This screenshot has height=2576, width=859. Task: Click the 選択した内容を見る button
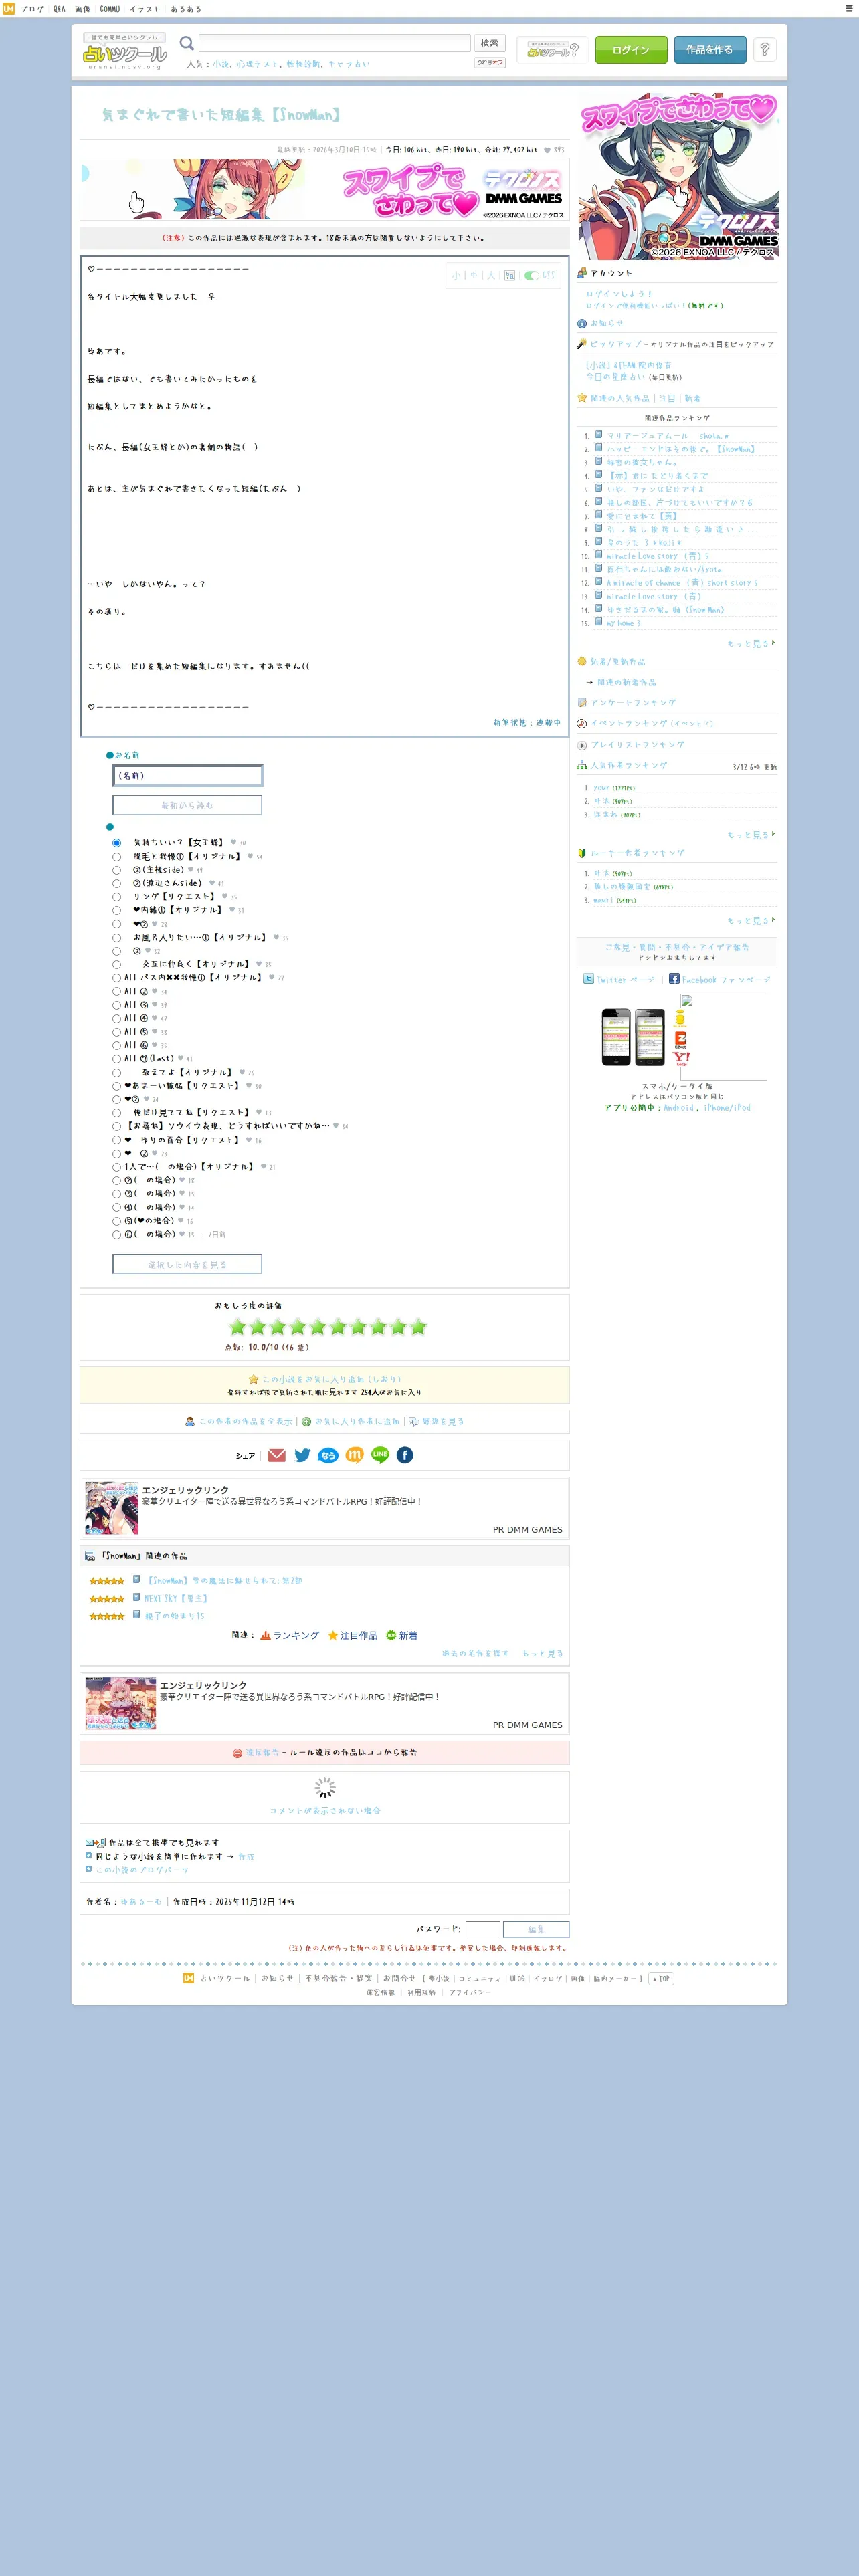click(x=187, y=1265)
